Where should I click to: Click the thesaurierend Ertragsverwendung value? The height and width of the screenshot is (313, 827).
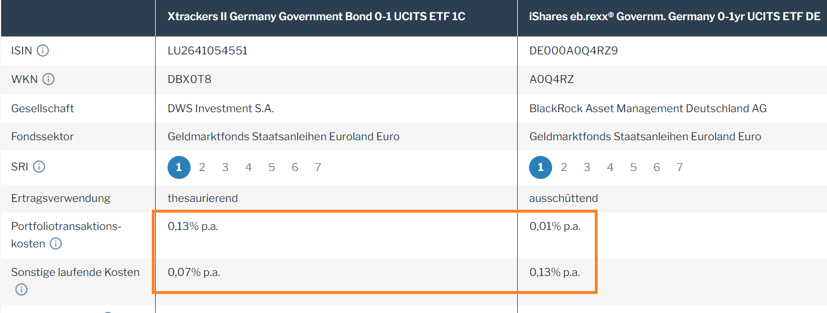point(202,198)
